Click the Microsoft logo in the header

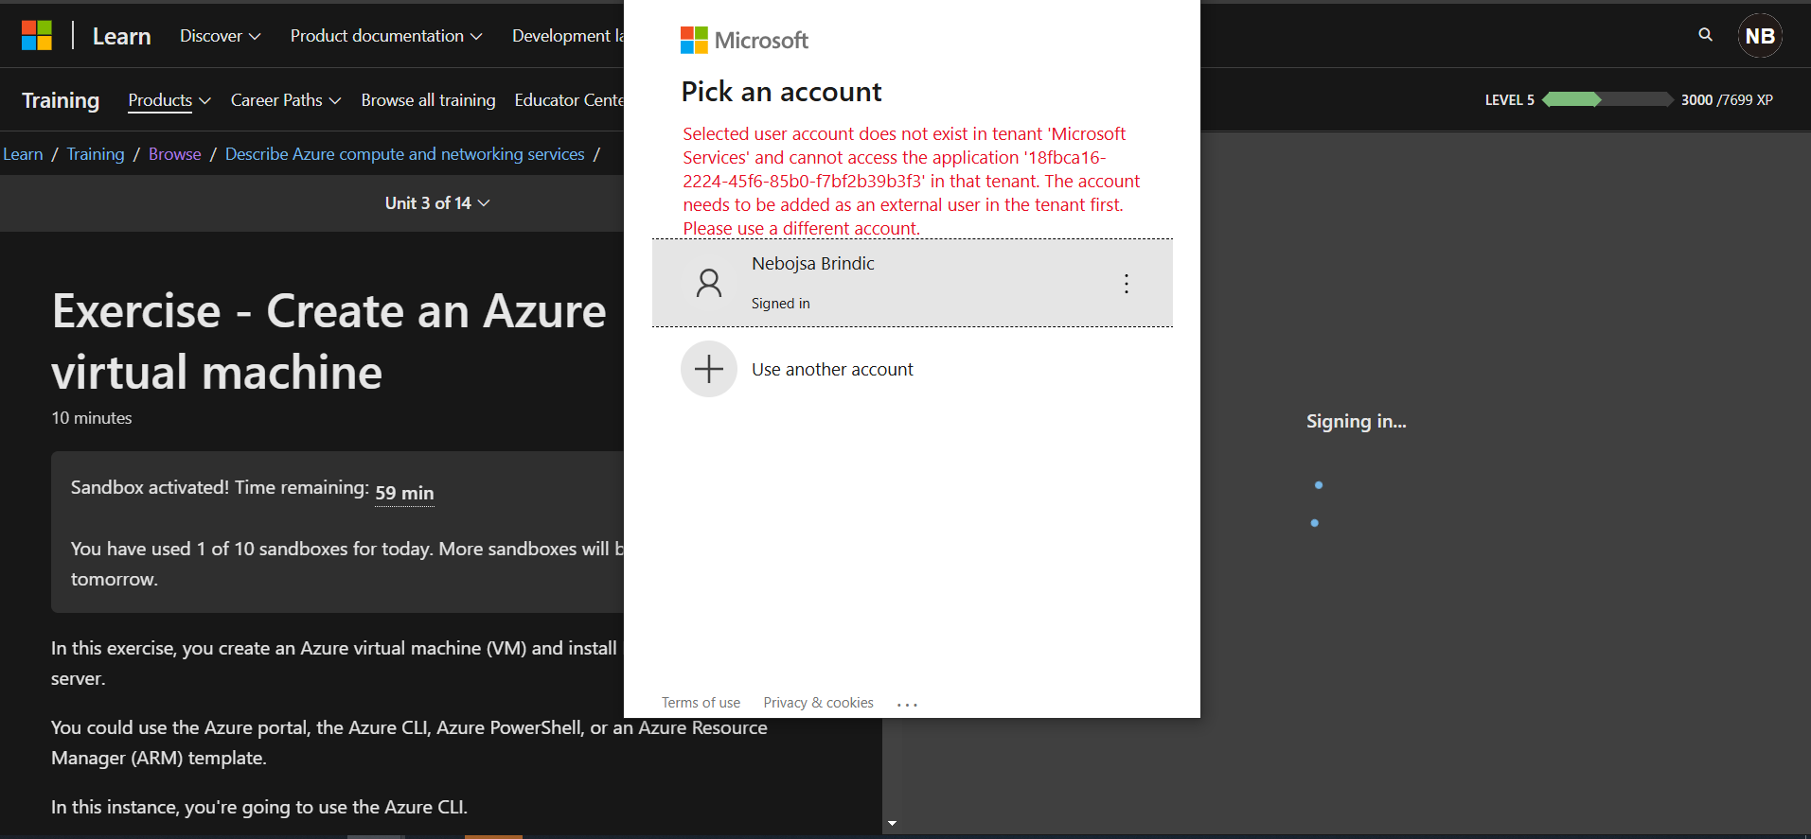point(37,36)
